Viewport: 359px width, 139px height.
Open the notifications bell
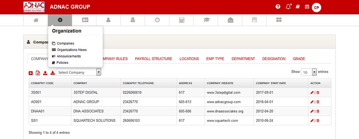(x=288, y=7)
